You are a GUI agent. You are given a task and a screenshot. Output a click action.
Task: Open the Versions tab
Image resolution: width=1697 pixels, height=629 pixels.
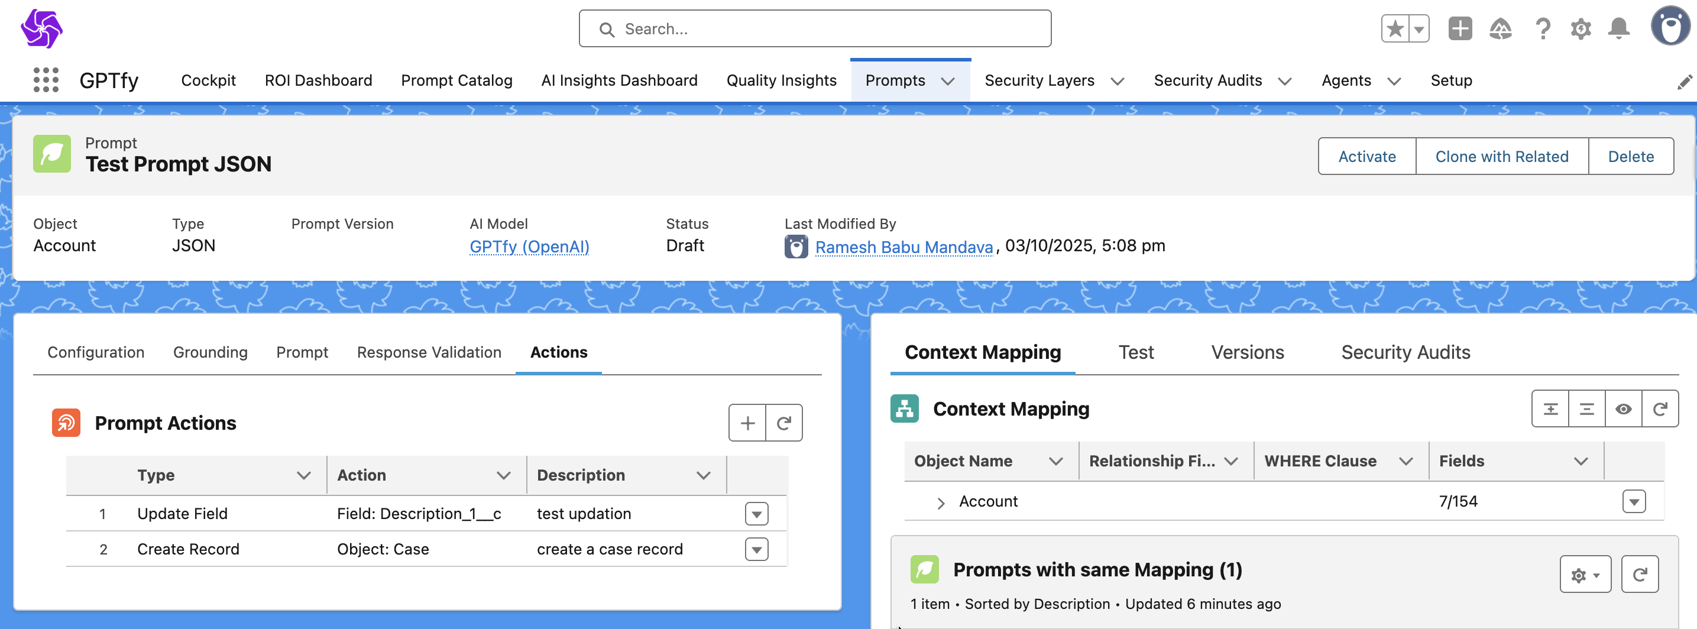pyautogui.click(x=1247, y=352)
